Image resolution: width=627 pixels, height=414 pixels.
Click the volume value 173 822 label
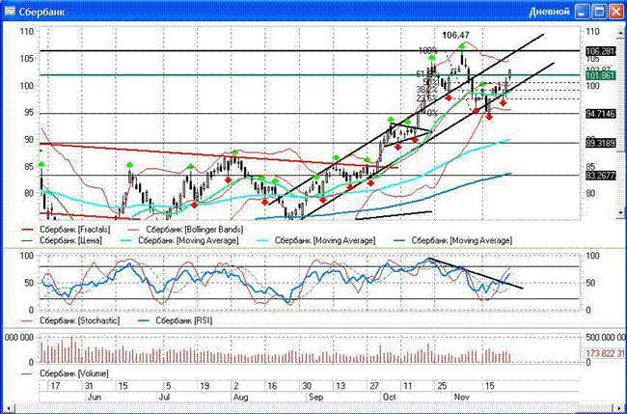(x=606, y=353)
